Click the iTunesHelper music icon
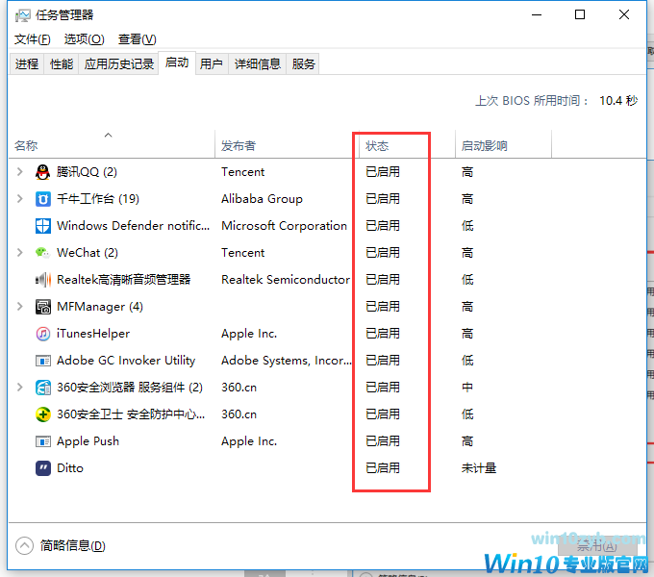This screenshot has height=577, width=654. [42, 334]
